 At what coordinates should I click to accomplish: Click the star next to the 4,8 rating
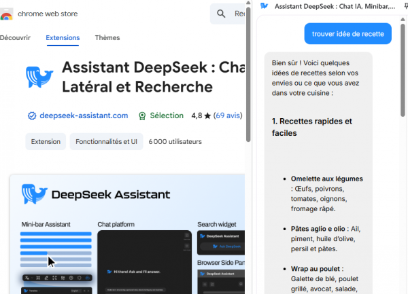[x=207, y=115]
